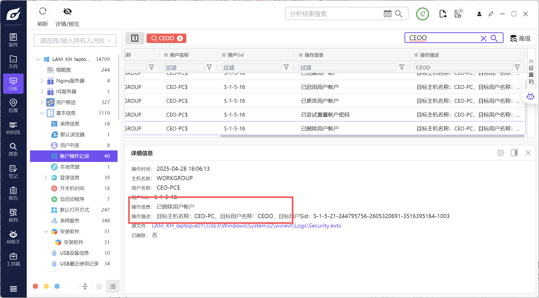Viewport: 539px width, 298px height.
Task: Collapse the 基本信息 tree node
Action: click(x=42, y=113)
